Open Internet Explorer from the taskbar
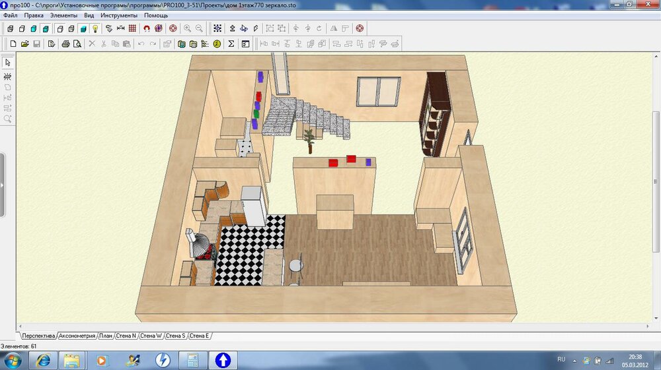 pyautogui.click(x=44, y=360)
